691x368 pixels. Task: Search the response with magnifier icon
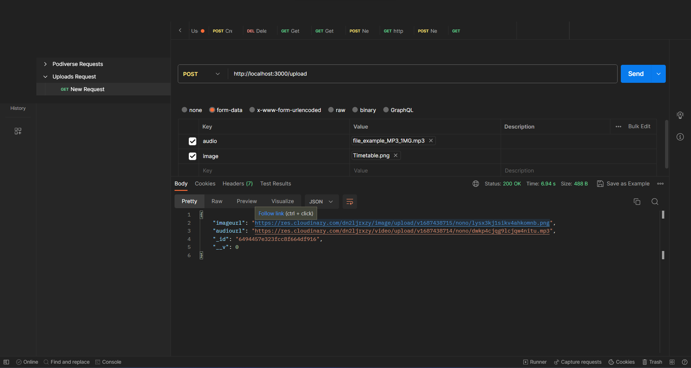(x=655, y=202)
